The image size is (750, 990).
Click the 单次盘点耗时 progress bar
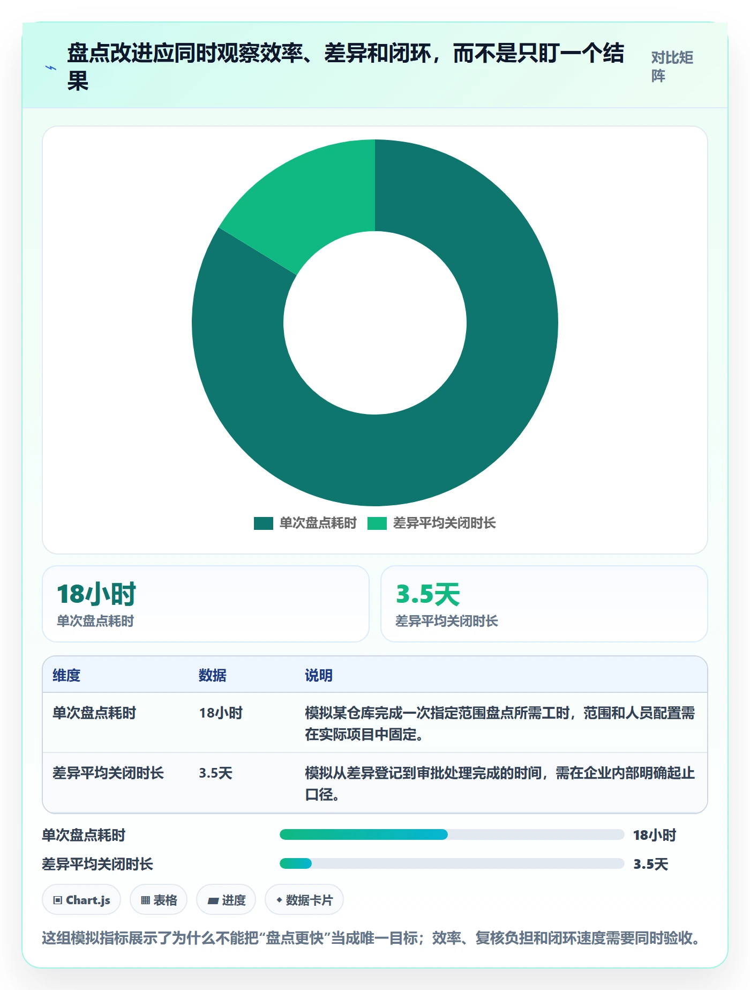point(452,834)
